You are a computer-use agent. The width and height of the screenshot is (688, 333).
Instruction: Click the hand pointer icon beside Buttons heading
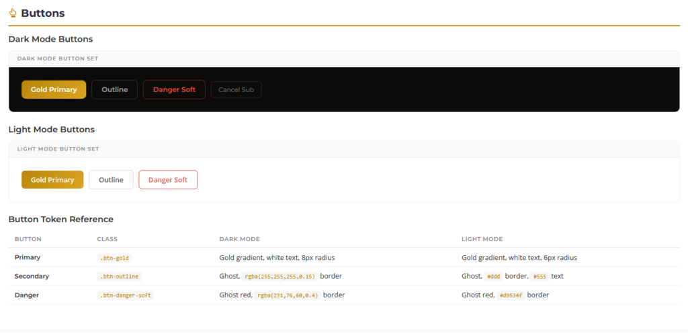pyautogui.click(x=13, y=13)
